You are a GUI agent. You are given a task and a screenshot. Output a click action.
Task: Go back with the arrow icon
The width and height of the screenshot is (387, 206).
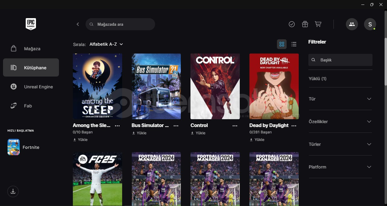pyautogui.click(x=78, y=24)
